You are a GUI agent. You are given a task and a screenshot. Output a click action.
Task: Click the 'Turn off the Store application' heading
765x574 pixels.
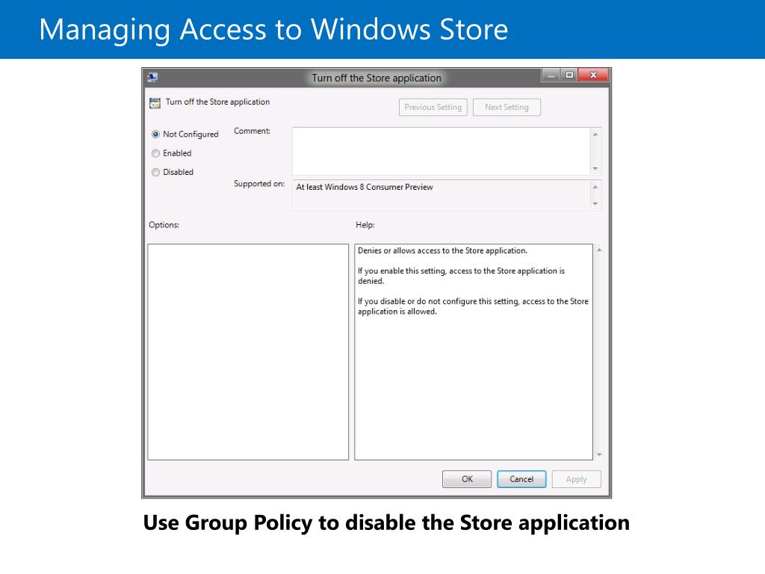pyautogui.click(x=217, y=102)
